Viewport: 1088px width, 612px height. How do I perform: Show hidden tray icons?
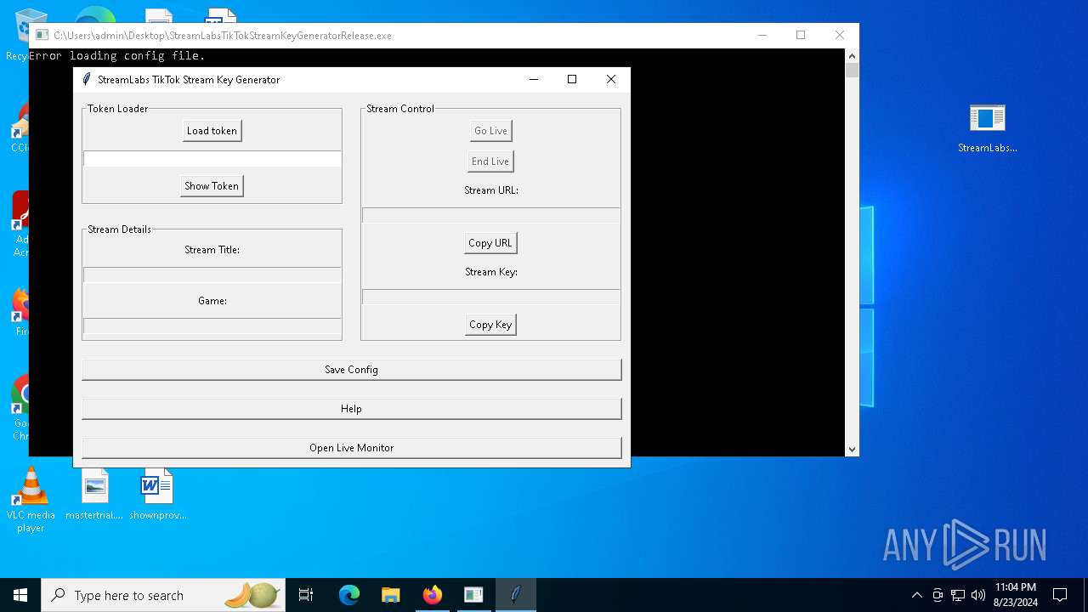click(x=916, y=595)
